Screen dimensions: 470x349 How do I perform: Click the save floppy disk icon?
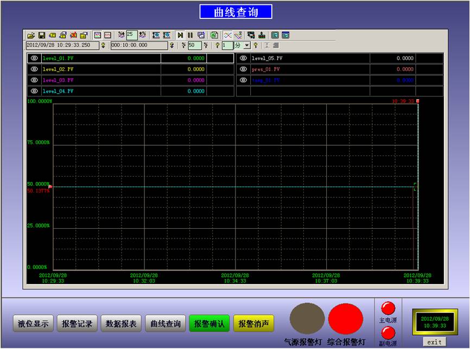click(41, 35)
